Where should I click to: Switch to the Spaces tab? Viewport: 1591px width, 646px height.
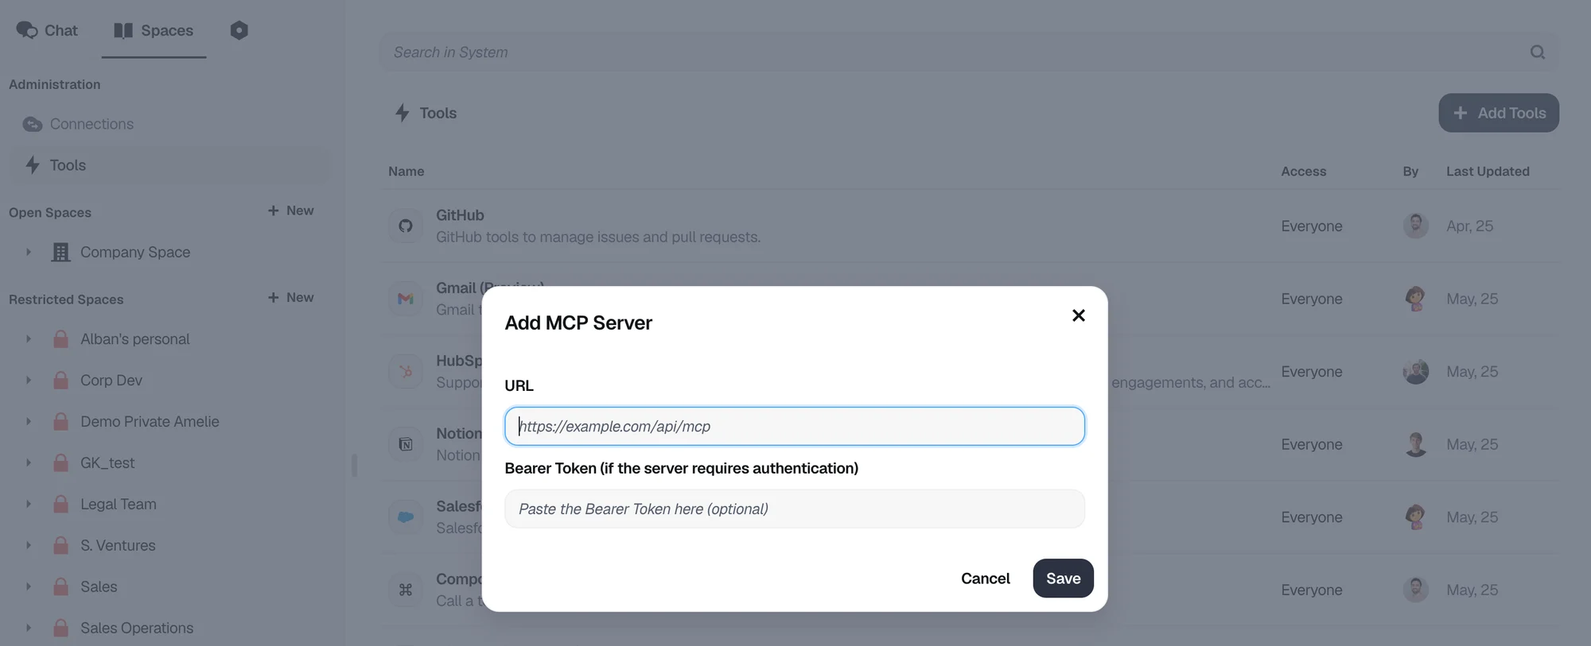(x=154, y=30)
